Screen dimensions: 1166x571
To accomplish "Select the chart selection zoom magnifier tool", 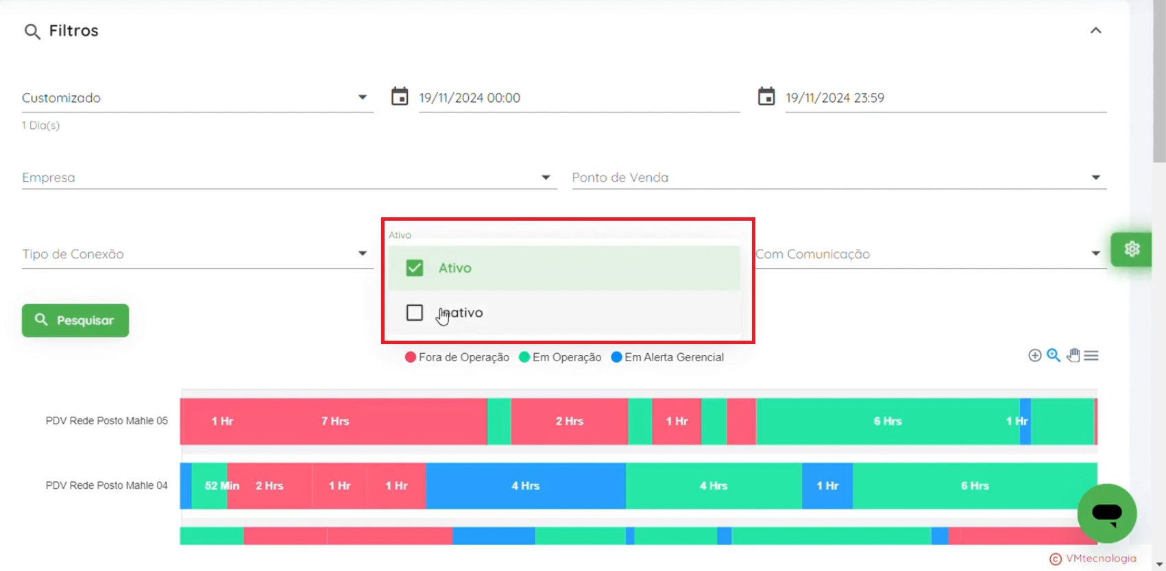I will point(1054,355).
